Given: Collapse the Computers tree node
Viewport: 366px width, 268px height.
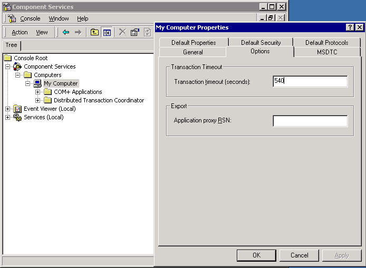Looking at the screenshot, I should pos(18,75).
